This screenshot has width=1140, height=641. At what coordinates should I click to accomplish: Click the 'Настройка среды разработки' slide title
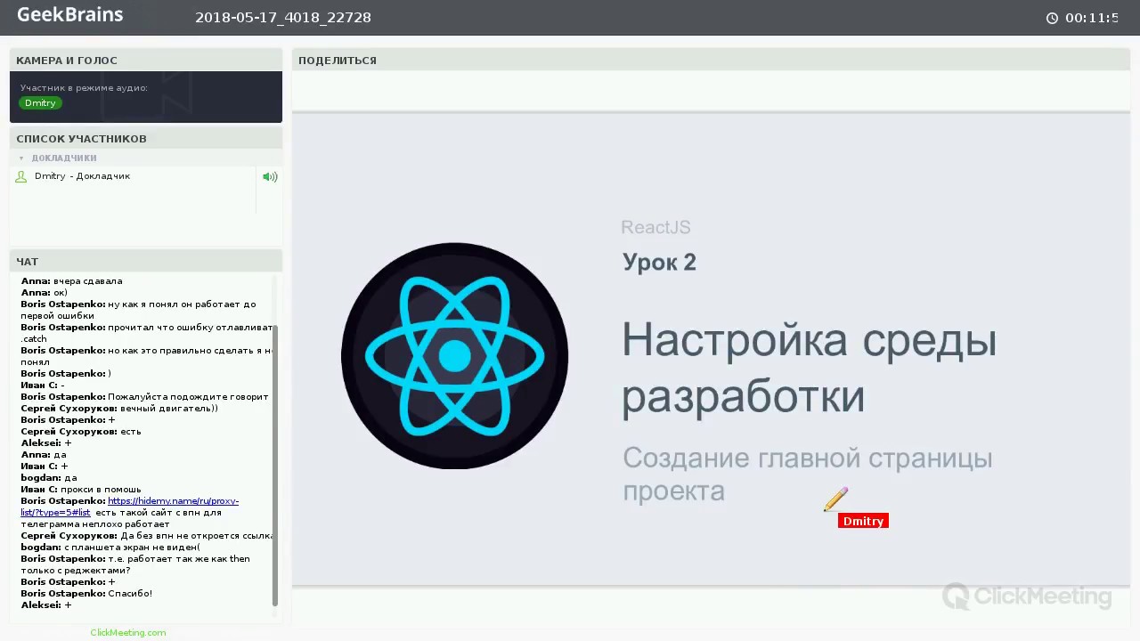click(809, 368)
